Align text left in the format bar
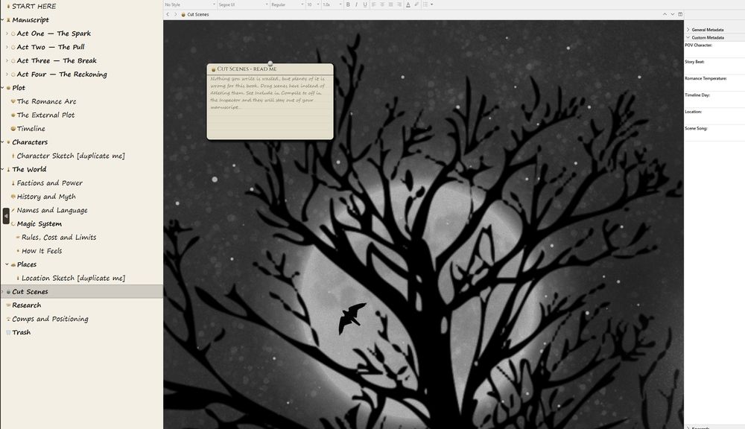745x429 pixels. pos(373,4)
